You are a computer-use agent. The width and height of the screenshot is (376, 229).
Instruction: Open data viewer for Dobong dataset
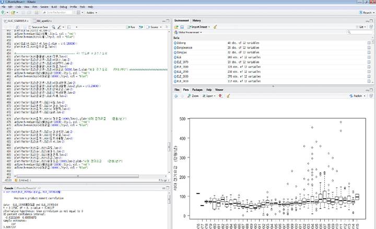point(369,43)
